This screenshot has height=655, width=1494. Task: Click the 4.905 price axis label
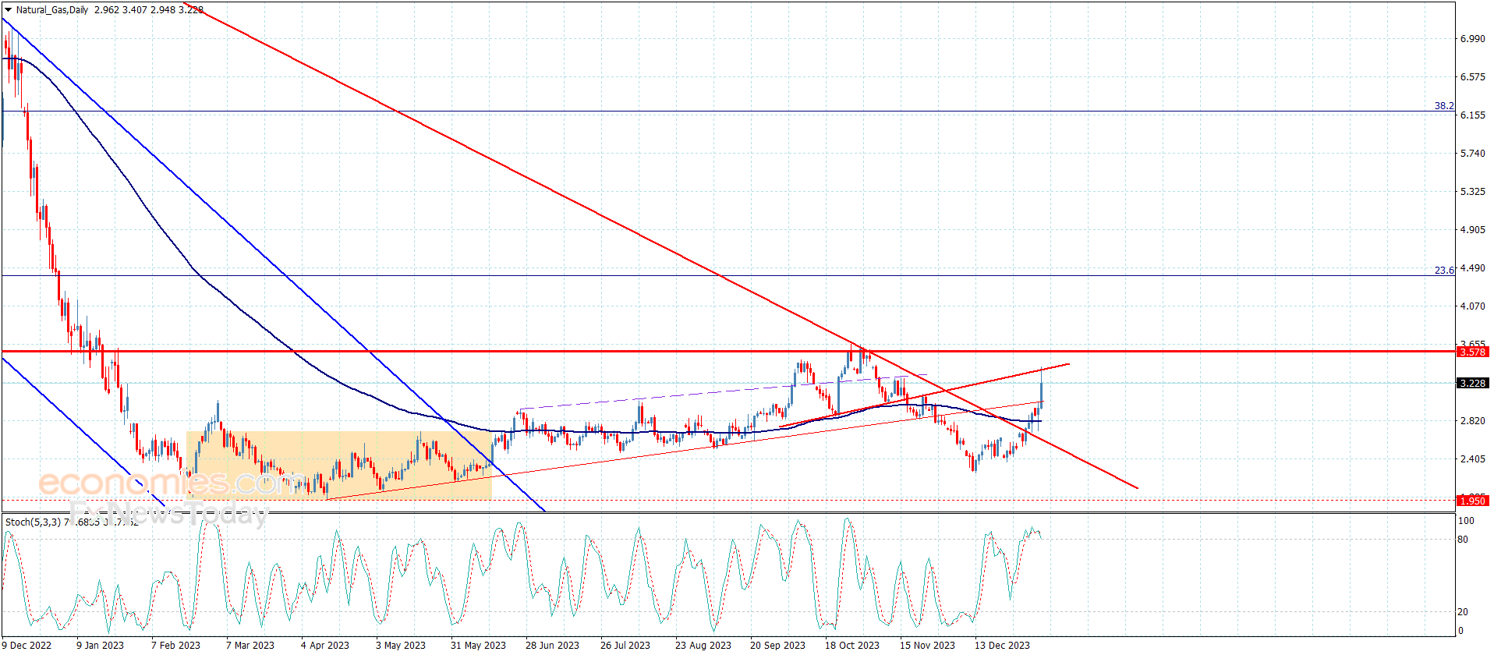(1472, 230)
